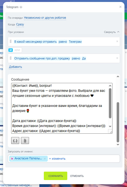This screenshot has width=127, height=187.
Task: Close the Telegram robot dialog
Action: click(120, 7)
